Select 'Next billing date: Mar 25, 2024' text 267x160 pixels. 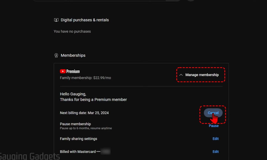(84, 113)
